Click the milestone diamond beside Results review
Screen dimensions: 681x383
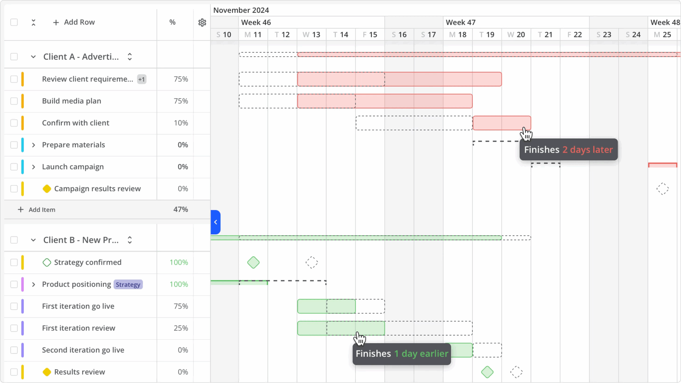(x=47, y=372)
